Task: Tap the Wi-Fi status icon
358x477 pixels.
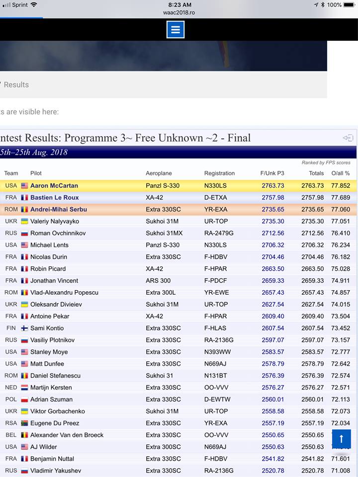Action: pyautogui.click(x=33, y=4)
